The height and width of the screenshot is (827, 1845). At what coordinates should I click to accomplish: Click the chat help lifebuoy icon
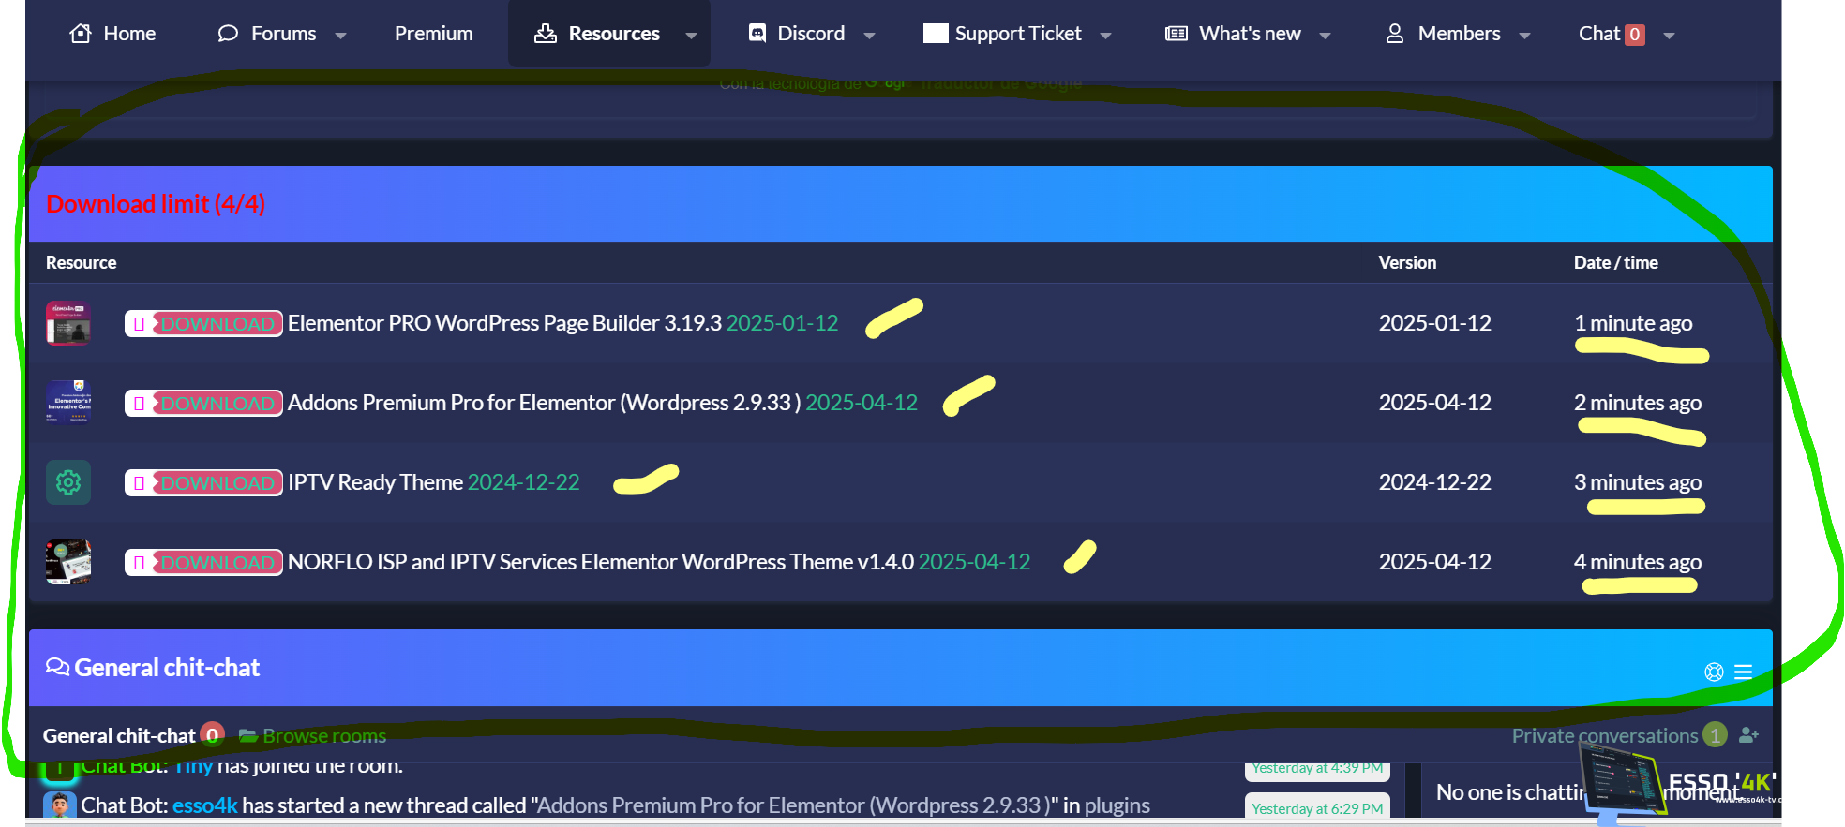pos(1714,672)
